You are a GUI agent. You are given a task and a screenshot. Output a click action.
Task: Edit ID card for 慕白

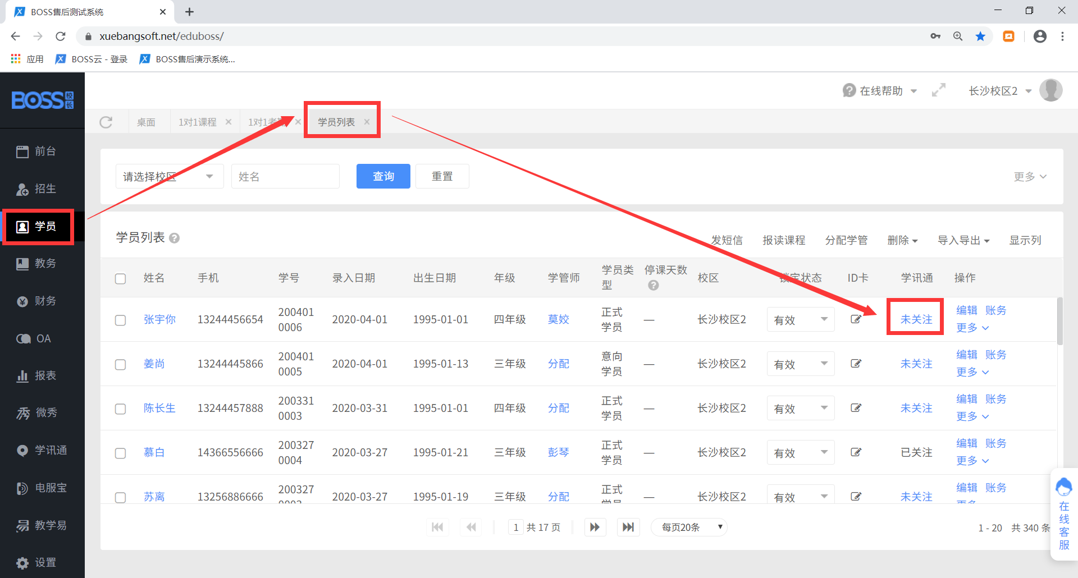(856, 452)
